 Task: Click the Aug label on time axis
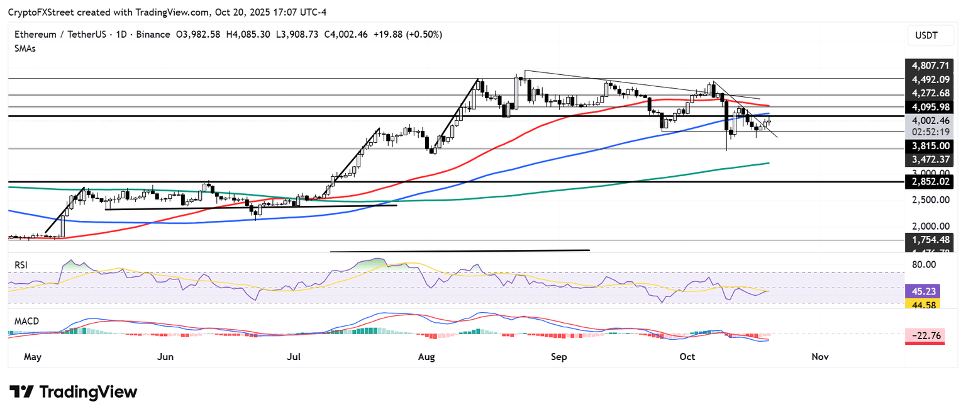[426, 357]
